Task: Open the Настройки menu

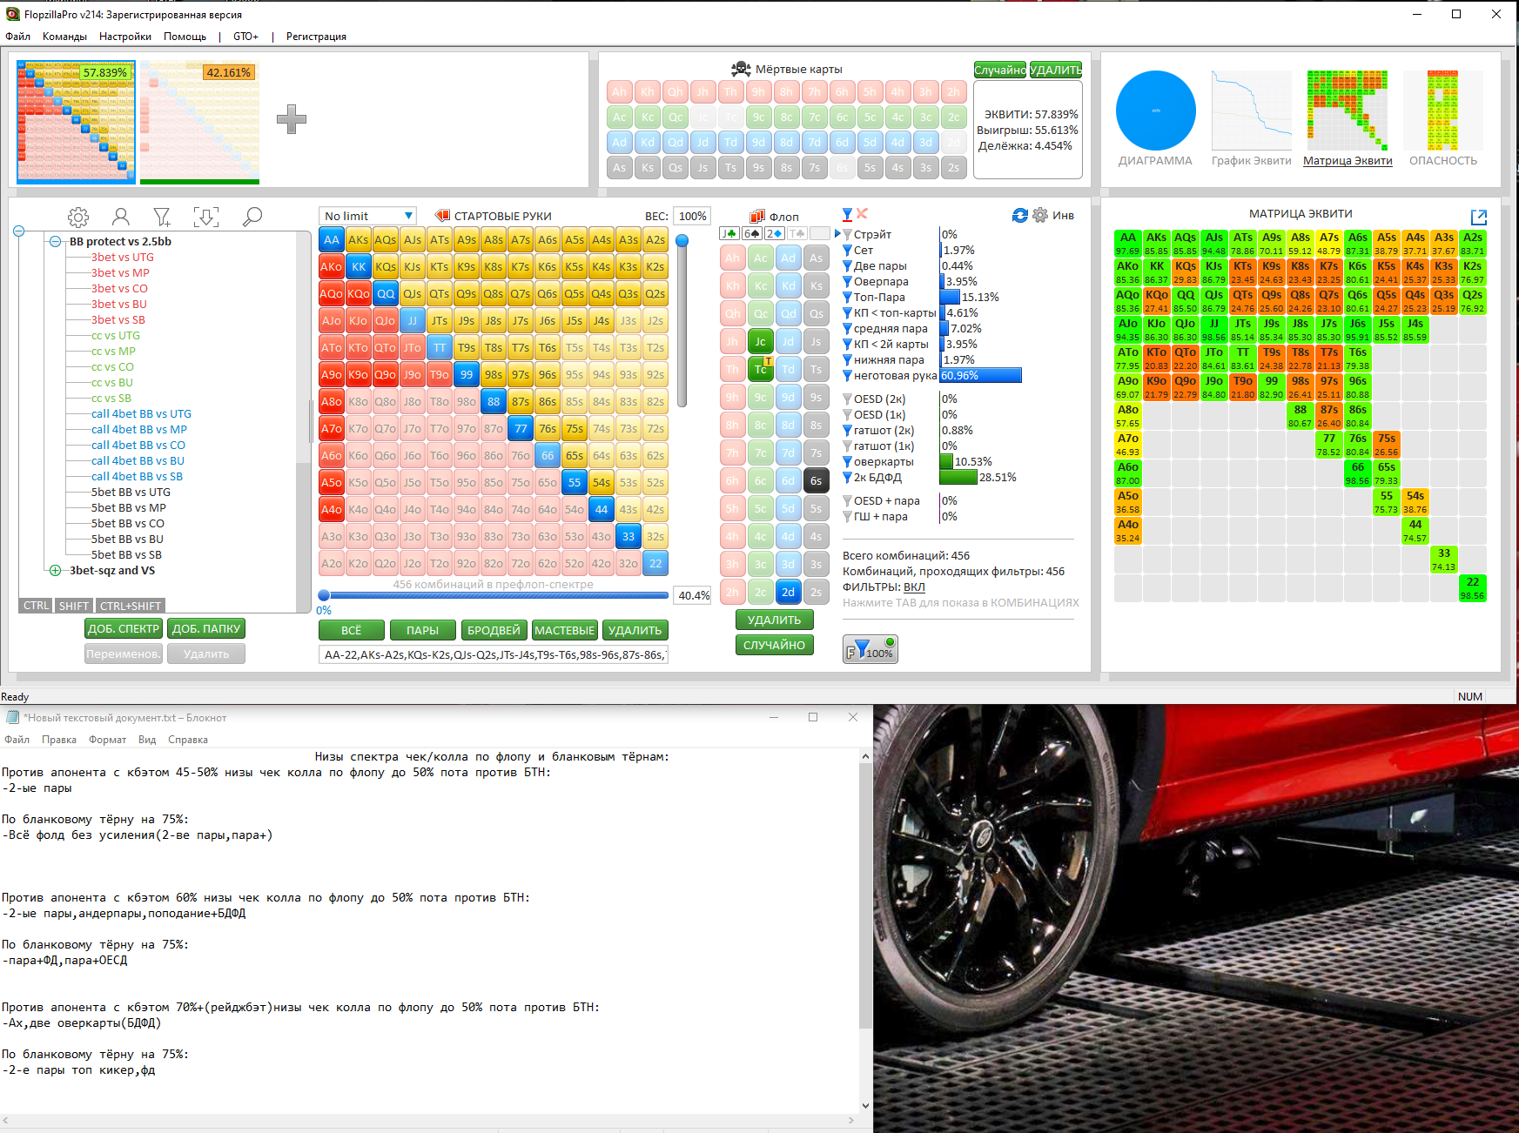Action: point(125,37)
